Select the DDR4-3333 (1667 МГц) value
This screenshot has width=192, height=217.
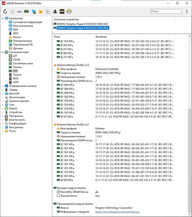tap(108, 73)
